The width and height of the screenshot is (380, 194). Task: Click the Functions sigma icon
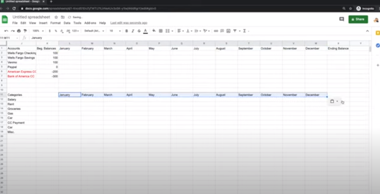[x=244, y=31]
